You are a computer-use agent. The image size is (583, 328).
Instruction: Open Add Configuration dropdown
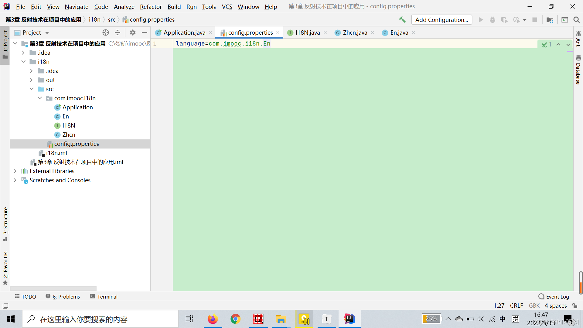[441, 19]
